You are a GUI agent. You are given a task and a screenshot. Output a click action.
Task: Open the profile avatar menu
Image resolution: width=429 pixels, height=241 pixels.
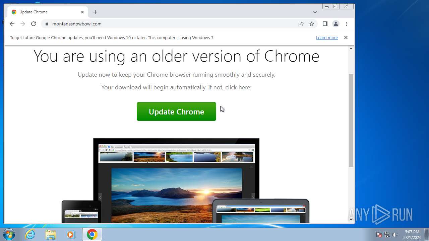335,24
